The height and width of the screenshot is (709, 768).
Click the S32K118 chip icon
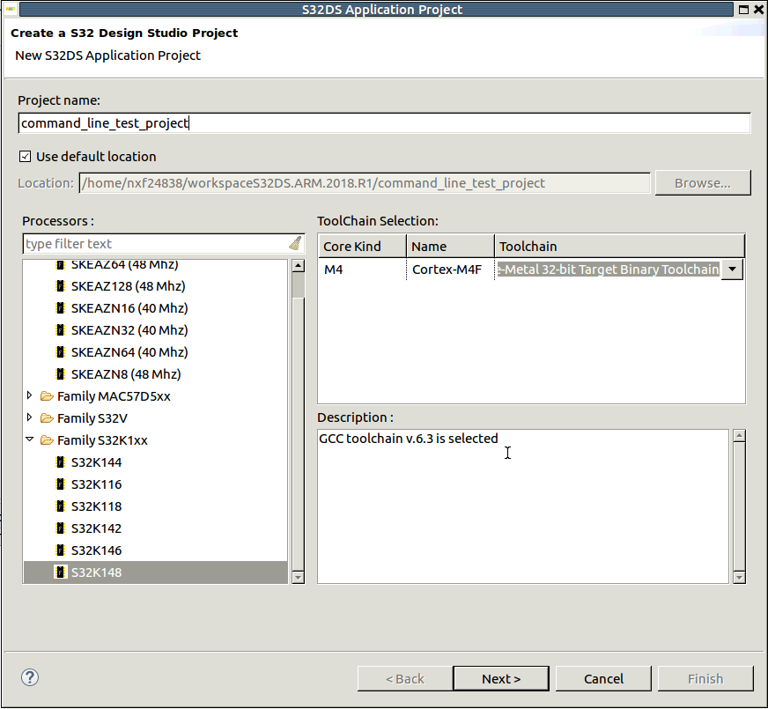(60, 506)
